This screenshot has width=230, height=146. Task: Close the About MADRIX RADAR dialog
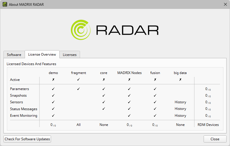pos(225,4)
